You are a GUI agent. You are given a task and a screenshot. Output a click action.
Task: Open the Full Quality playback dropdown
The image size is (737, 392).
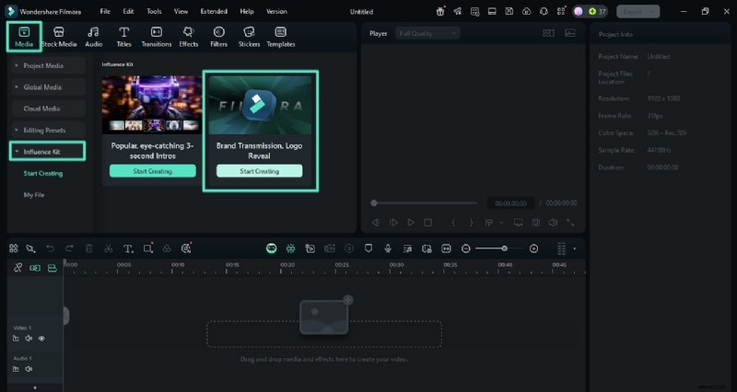(x=427, y=33)
